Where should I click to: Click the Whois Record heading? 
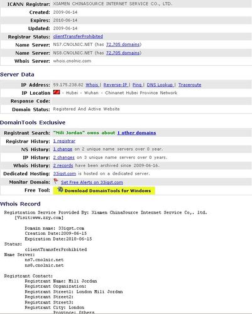(x=20, y=204)
